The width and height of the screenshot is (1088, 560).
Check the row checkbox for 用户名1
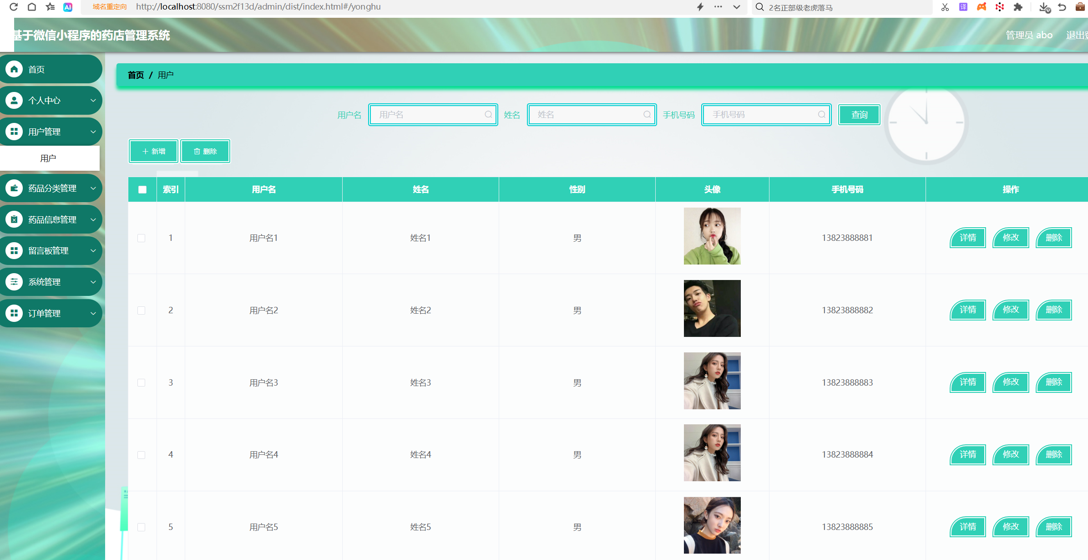(142, 238)
